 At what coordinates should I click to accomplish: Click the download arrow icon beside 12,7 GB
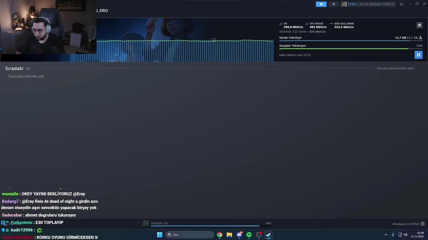420,38
